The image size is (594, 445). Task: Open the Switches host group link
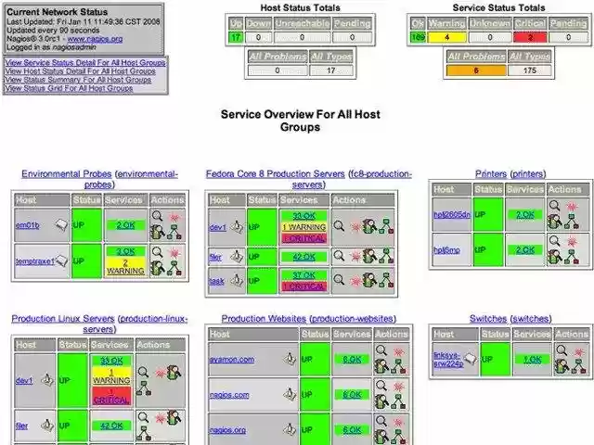488,318
